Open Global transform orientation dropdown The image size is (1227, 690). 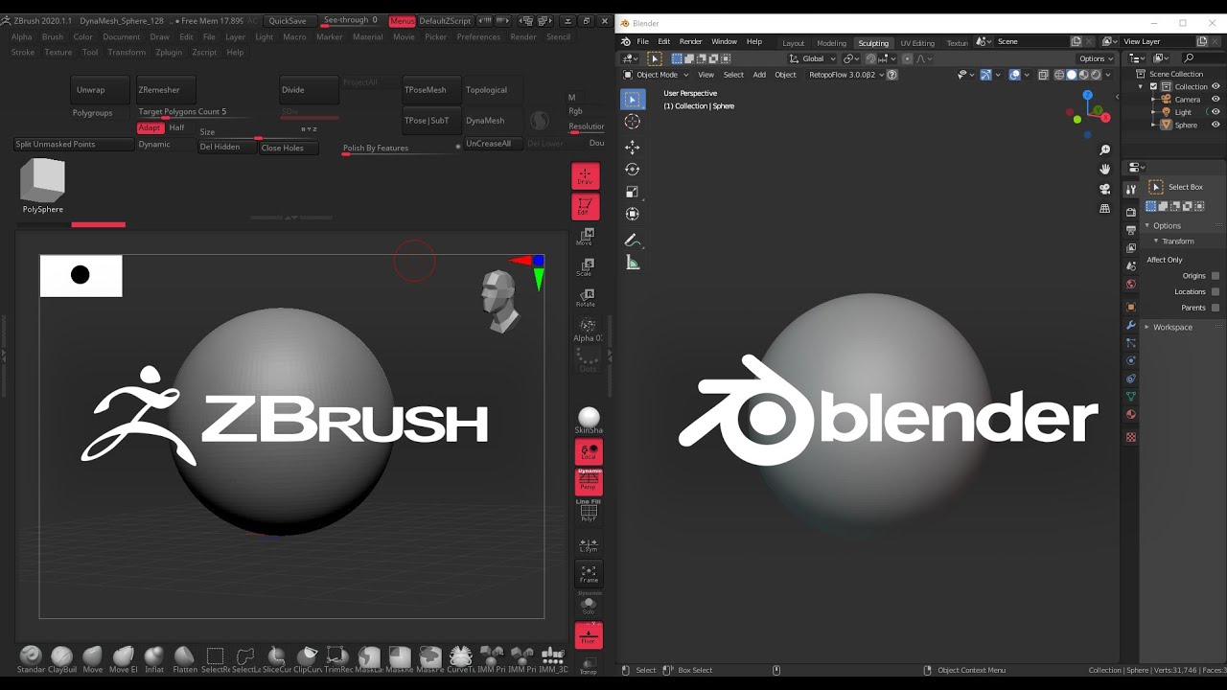(812, 58)
